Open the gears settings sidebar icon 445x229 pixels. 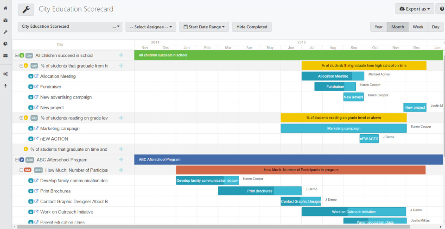[x=6, y=74]
